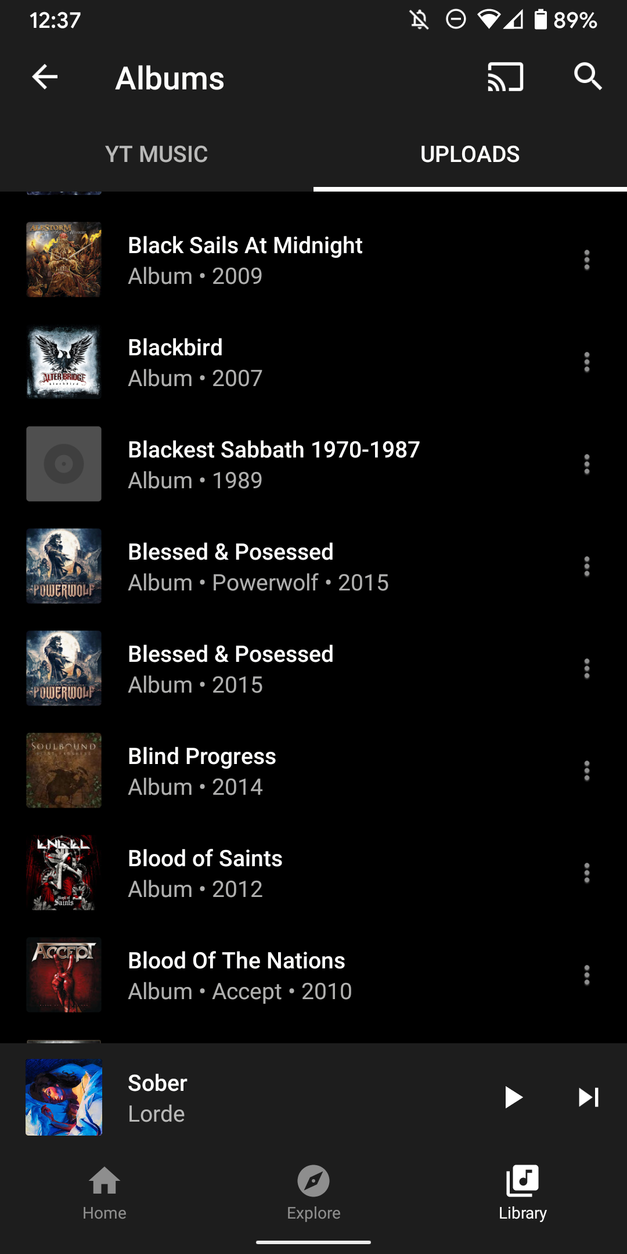The width and height of the screenshot is (627, 1254).
Task: Open options for Blood Of The Nations
Action: (x=587, y=975)
